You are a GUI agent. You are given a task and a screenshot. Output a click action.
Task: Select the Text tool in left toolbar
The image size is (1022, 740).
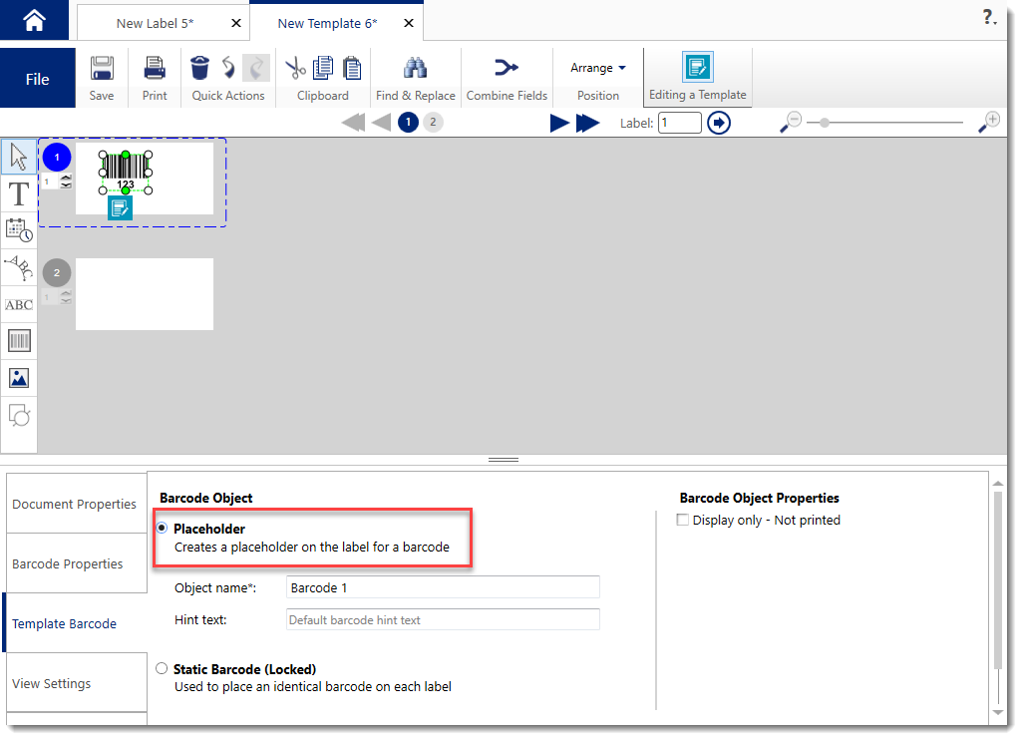point(19,193)
